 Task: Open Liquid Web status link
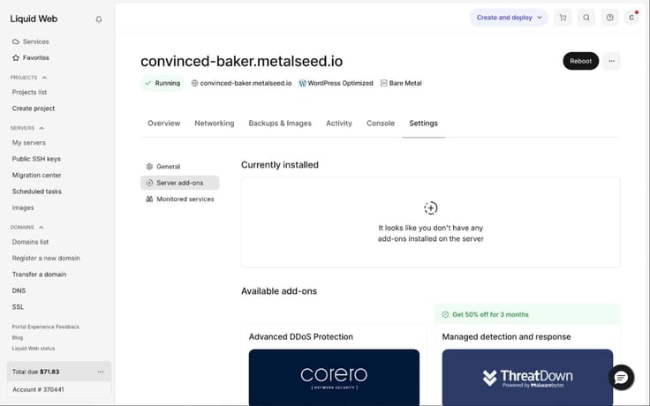34,349
